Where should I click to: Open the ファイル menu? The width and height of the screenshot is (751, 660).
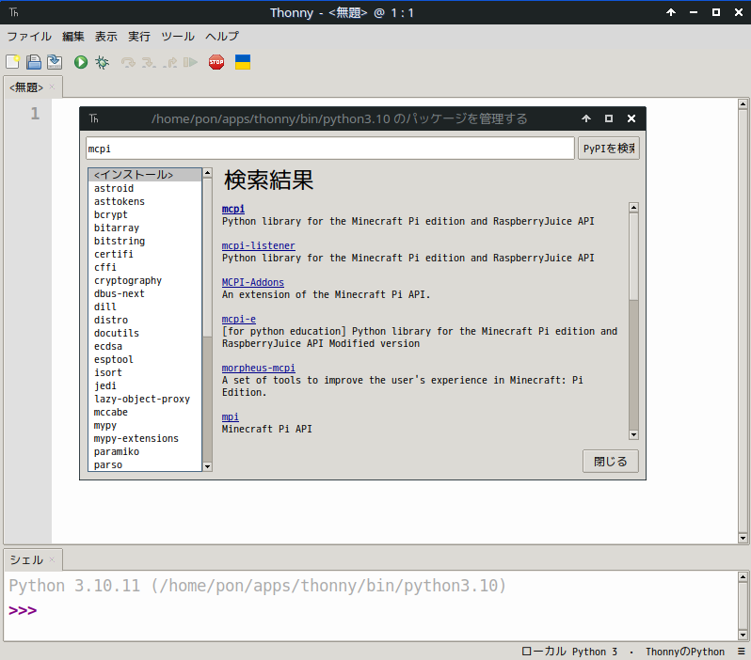click(x=29, y=37)
